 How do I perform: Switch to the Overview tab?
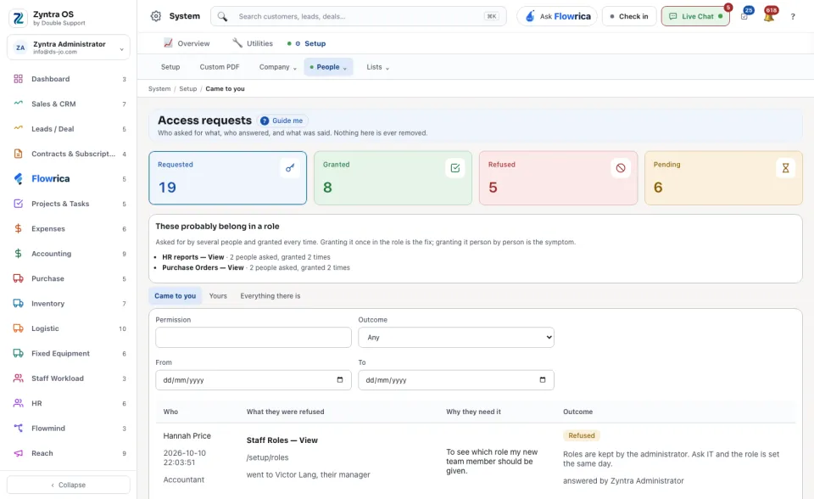pos(187,43)
